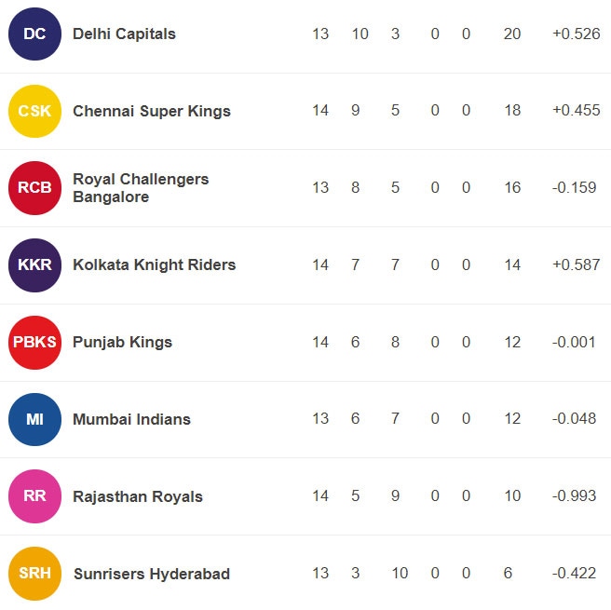Click Sunrisers Hyderabad net run rate -0.422
The image size is (611, 610).
[x=574, y=574]
